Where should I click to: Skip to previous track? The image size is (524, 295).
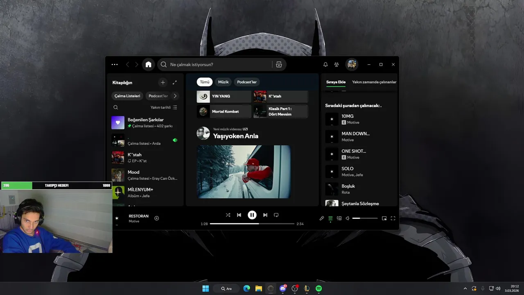coord(239,215)
